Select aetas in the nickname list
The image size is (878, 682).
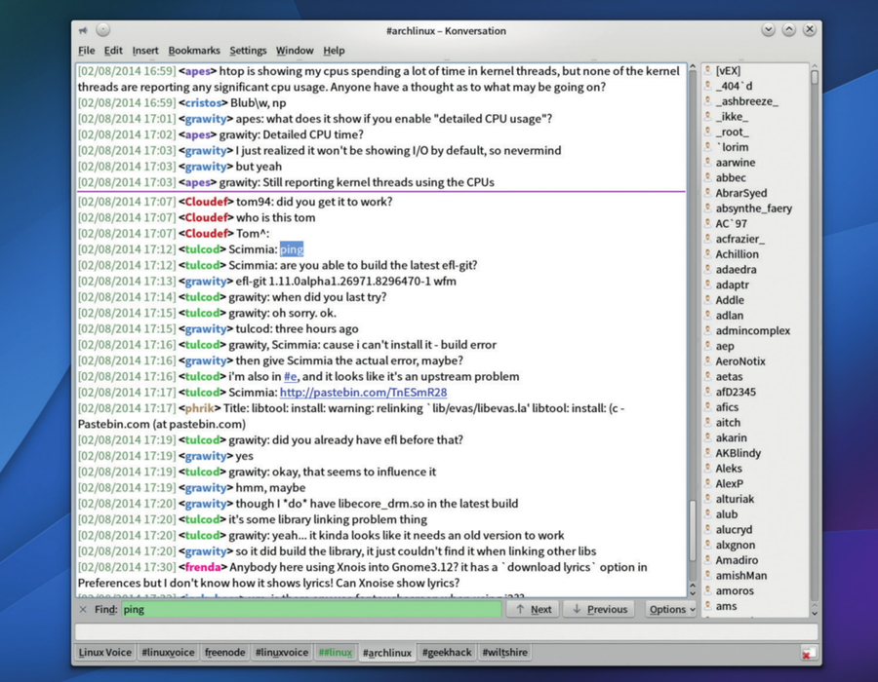[x=729, y=377]
